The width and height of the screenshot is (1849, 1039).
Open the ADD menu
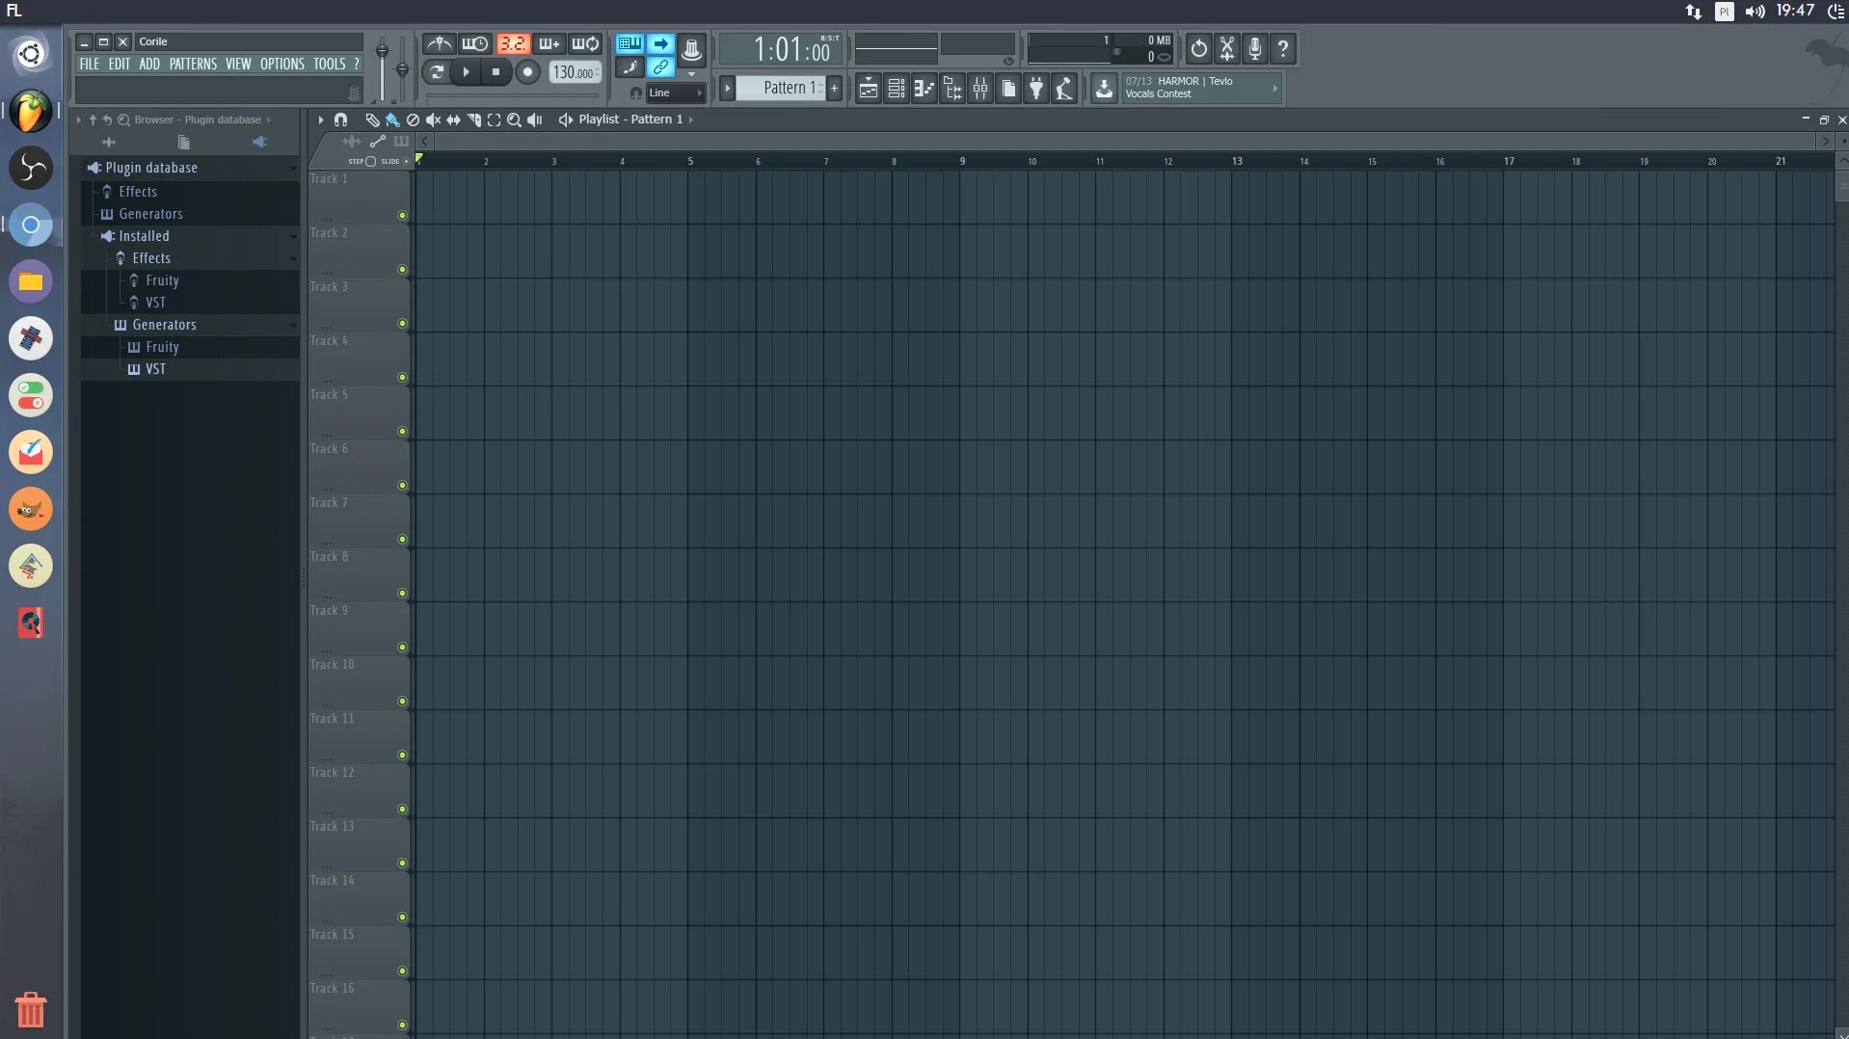(x=149, y=64)
